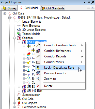Click the Civil Objects red book icon
Viewport: 95px width, 109px height.
19,103
